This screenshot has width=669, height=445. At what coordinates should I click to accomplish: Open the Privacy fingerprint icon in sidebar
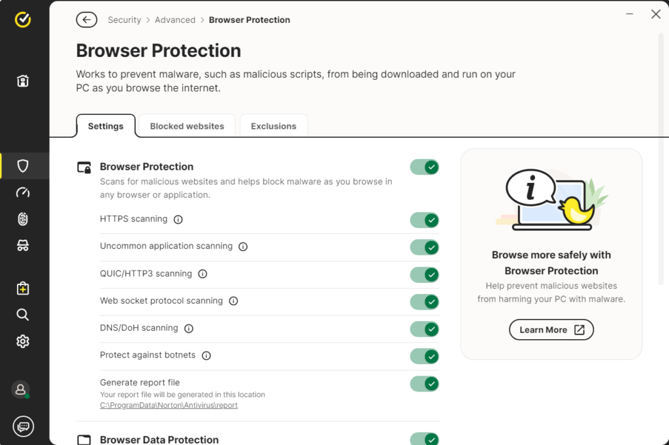coord(23,220)
